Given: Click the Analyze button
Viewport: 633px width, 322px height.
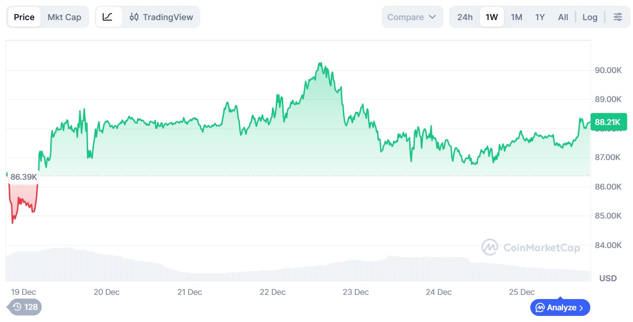Looking at the screenshot, I should (x=560, y=307).
